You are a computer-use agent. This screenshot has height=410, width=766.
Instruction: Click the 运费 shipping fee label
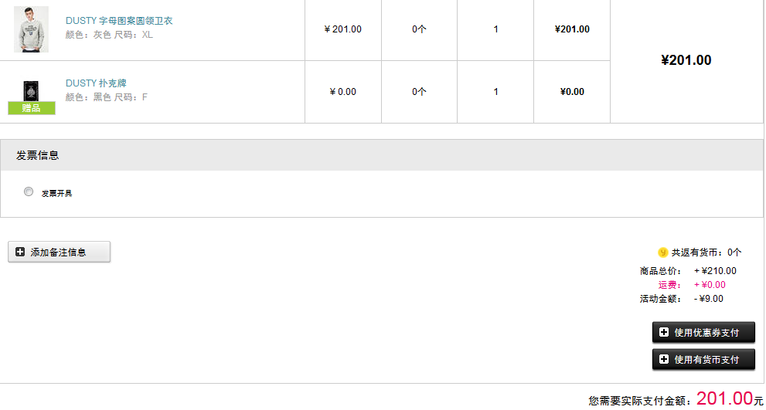(x=669, y=285)
